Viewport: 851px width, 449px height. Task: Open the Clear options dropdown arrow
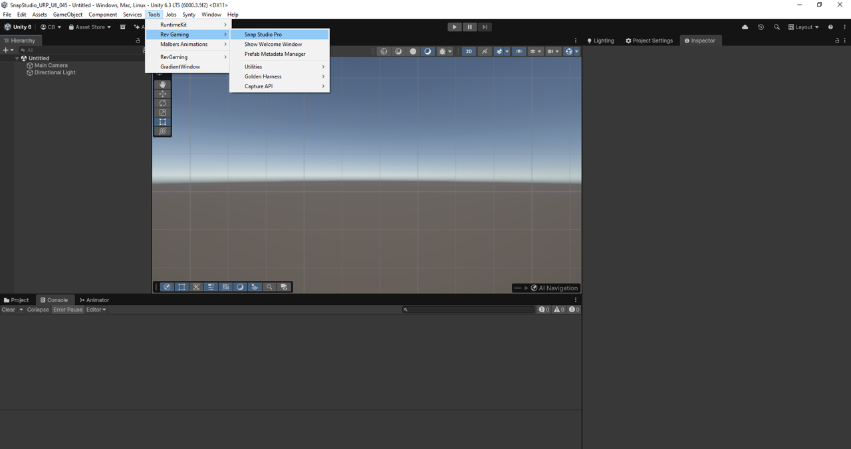[x=21, y=310]
